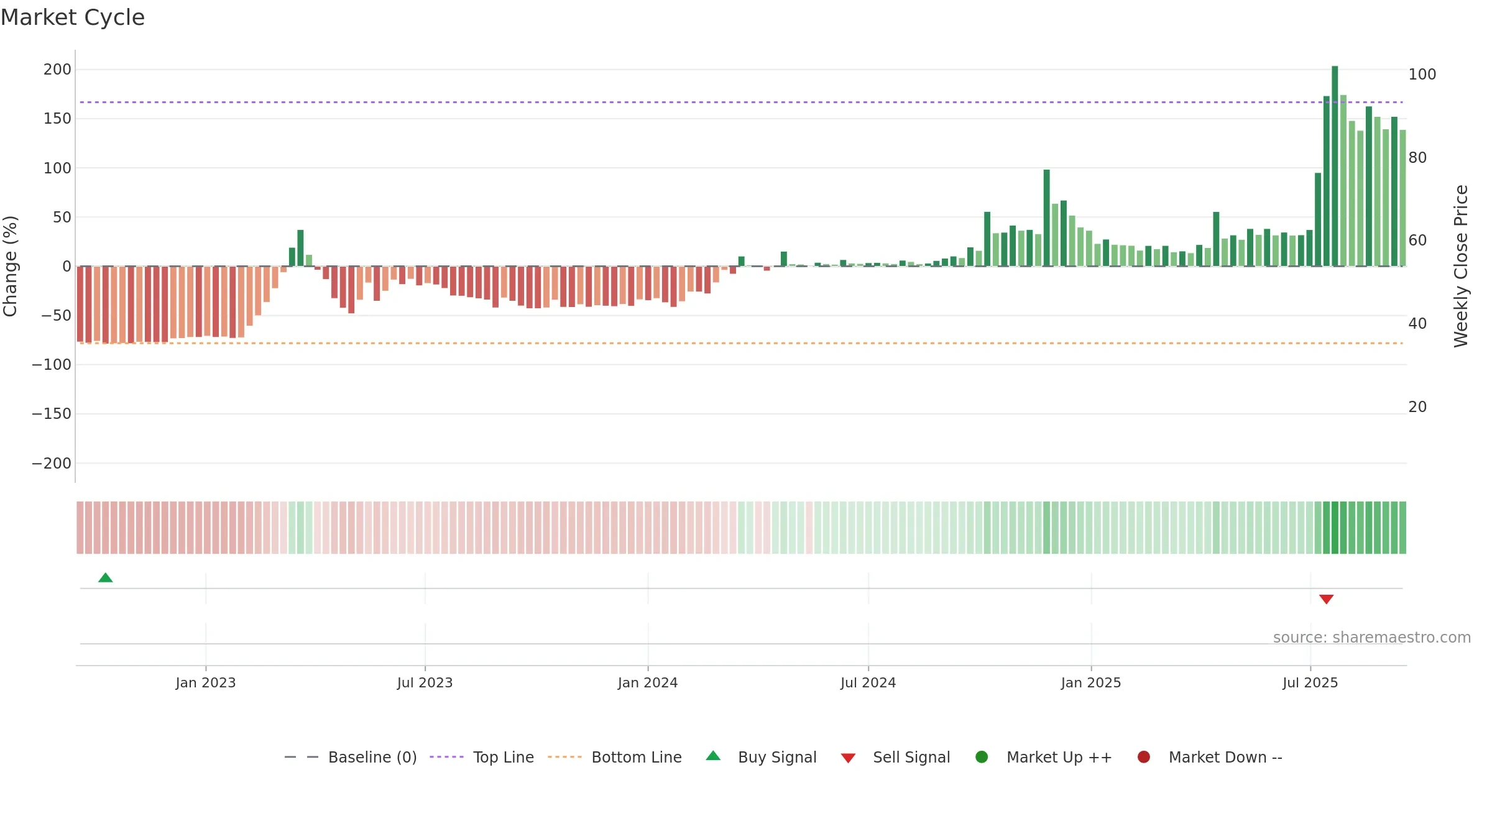The height and width of the screenshot is (839, 1492).
Task: Click the source: sharemaestro.com text
Action: (x=1372, y=637)
